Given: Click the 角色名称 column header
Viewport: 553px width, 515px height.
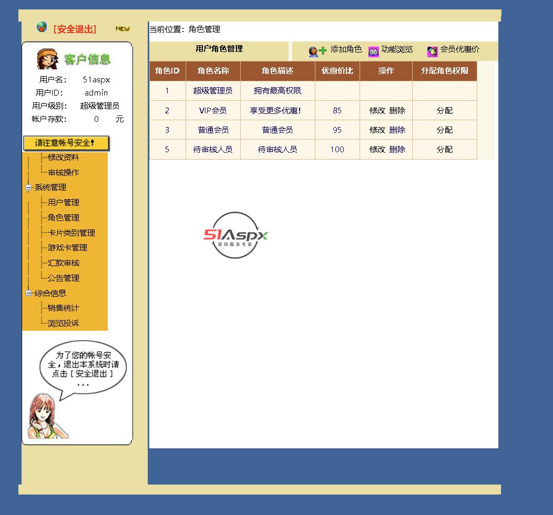Looking at the screenshot, I should [x=213, y=71].
